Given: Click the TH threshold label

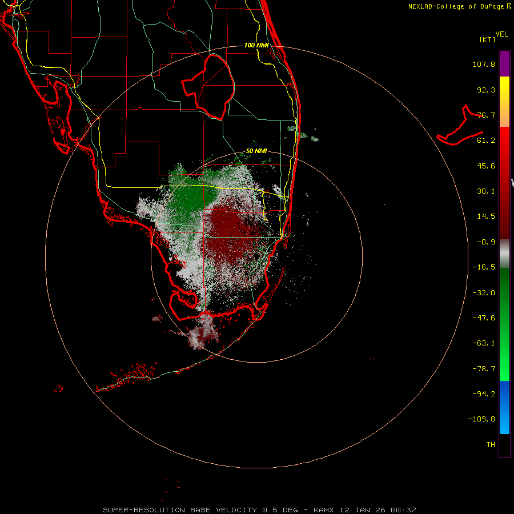Looking at the screenshot, I should 491,445.
